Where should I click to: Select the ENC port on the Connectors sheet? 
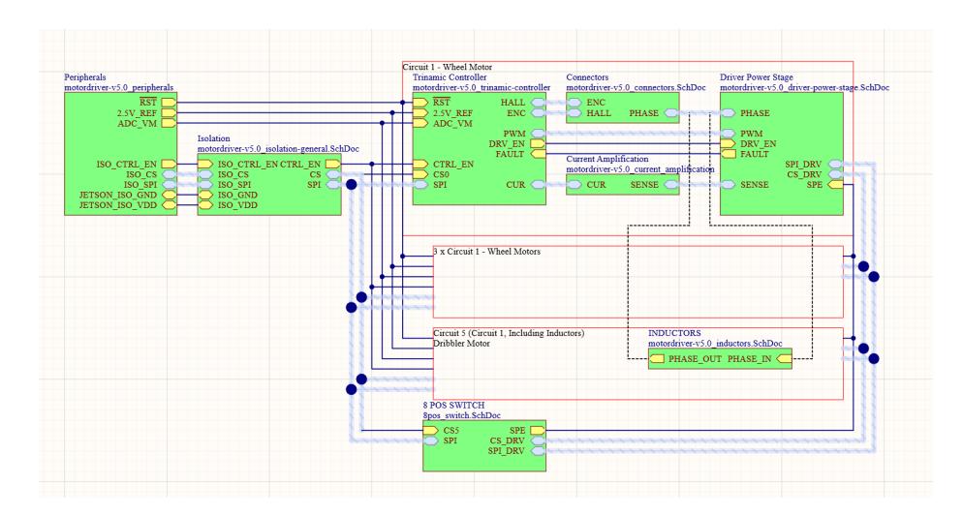575,103
